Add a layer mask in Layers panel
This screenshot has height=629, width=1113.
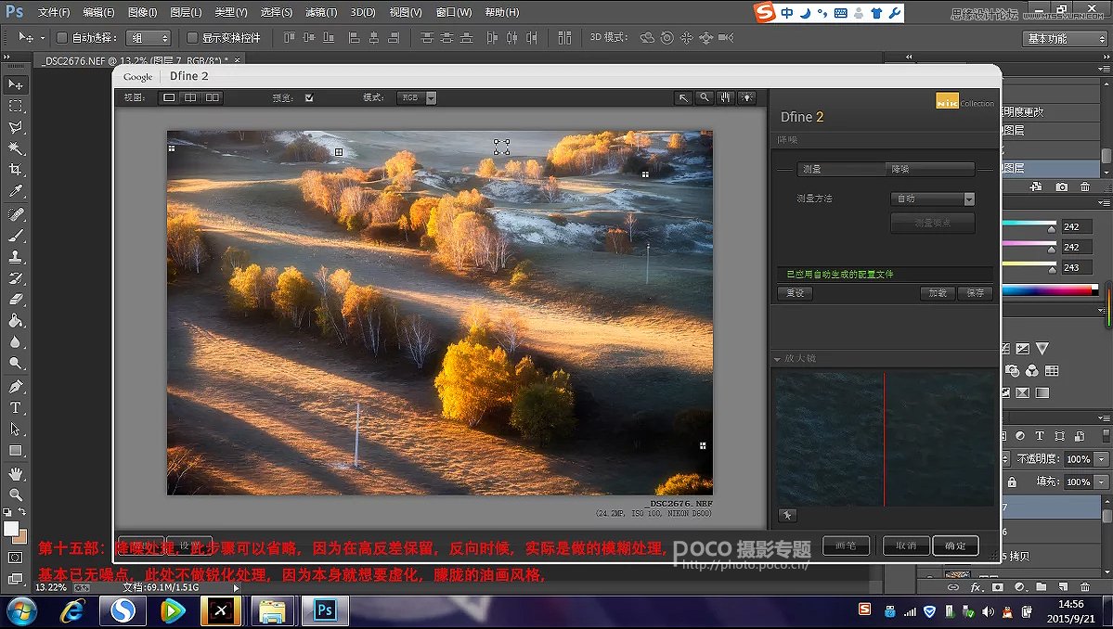pyautogui.click(x=997, y=587)
